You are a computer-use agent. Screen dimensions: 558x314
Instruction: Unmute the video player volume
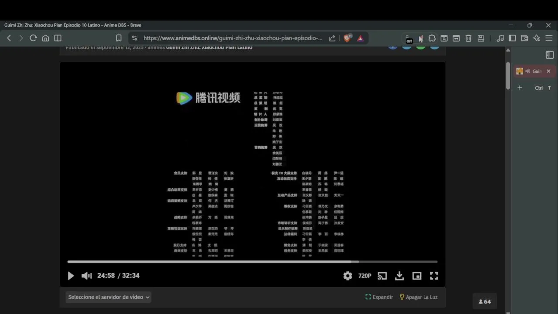pyautogui.click(x=87, y=276)
